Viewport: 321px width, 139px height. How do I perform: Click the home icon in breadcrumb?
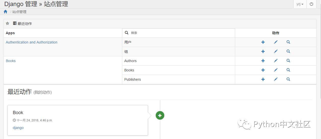pyautogui.click(x=6, y=12)
